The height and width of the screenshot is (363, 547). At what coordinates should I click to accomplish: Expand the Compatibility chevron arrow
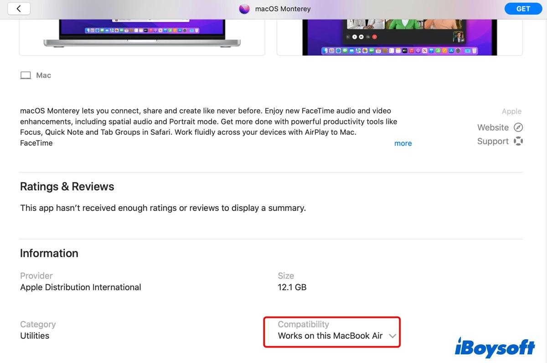point(392,336)
